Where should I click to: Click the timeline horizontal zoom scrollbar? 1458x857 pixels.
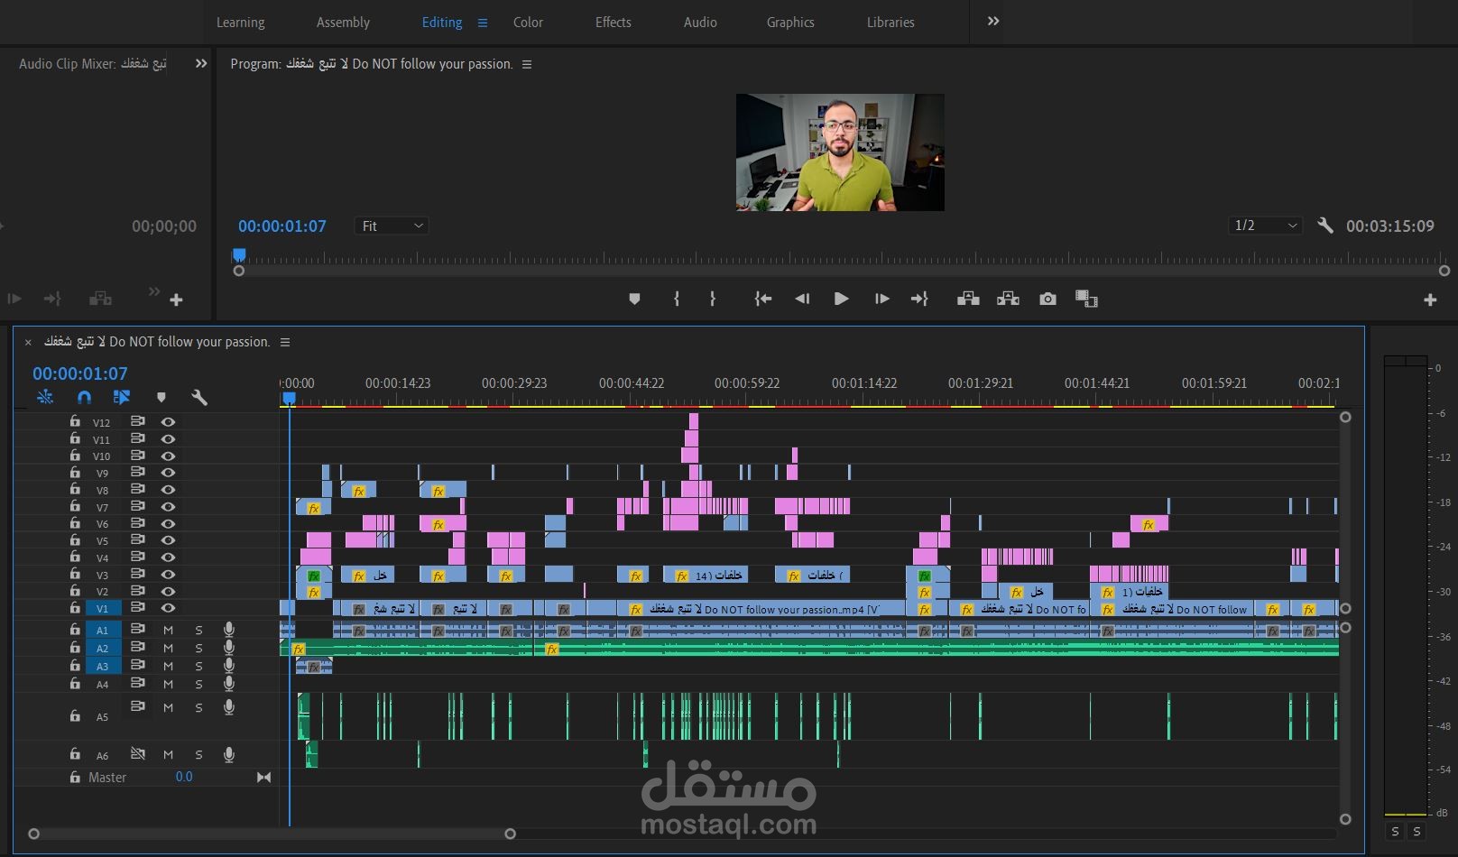[272, 834]
